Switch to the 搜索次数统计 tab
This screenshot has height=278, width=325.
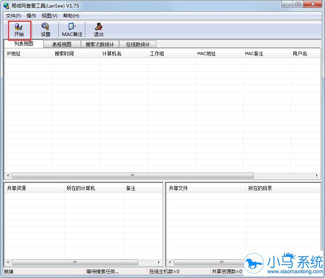tap(100, 44)
